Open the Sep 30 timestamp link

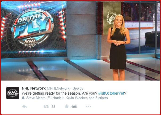78,89
